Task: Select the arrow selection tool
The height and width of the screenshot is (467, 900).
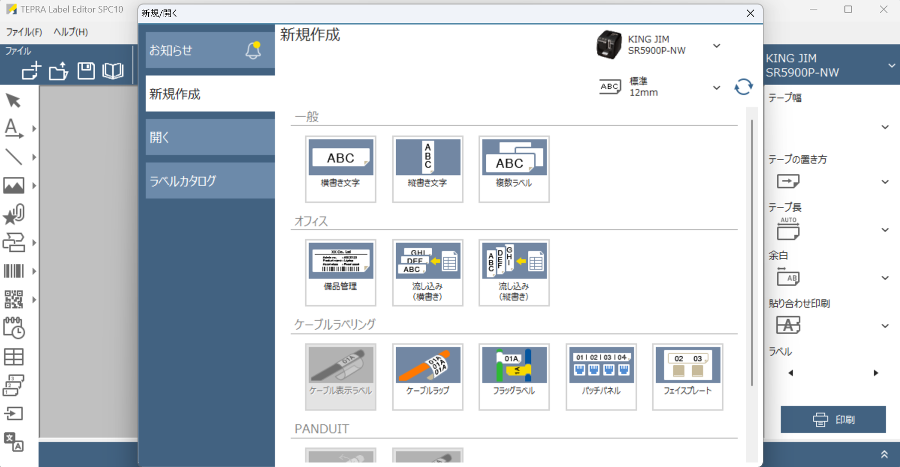Action: 13,100
